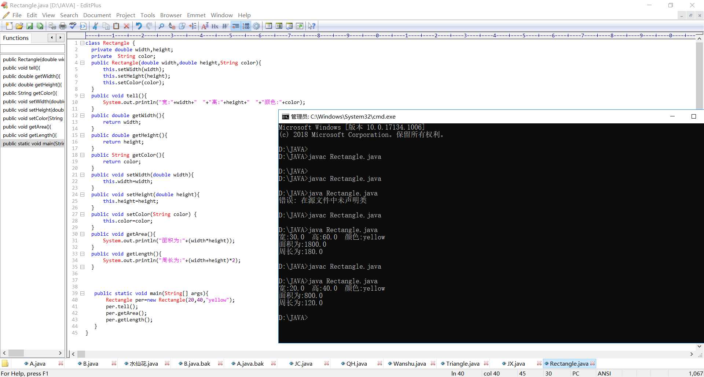Click the Go to Line icon

coord(192,26)
